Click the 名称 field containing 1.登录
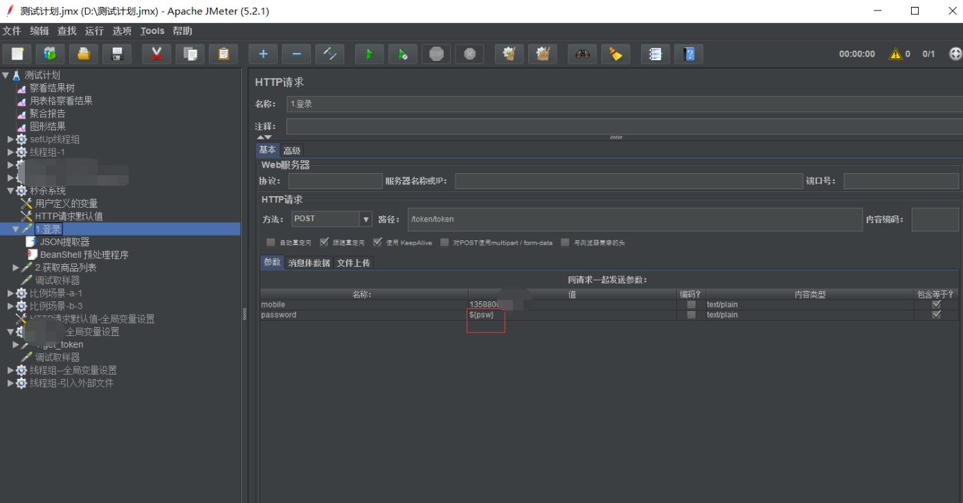The image size is (963, 503). 624,104
